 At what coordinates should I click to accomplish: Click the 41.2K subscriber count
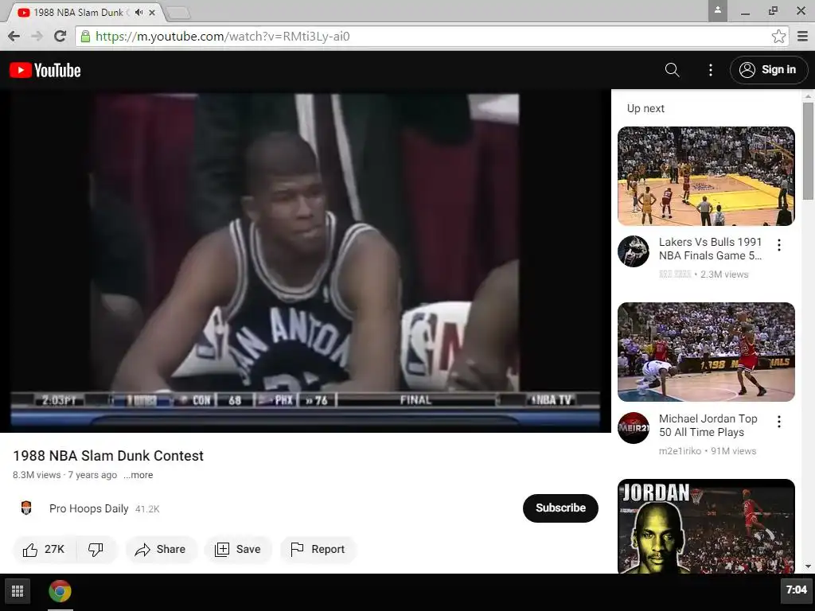147,509
